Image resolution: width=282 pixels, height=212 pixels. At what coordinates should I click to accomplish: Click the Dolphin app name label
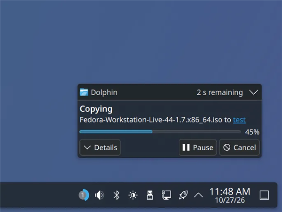pyautogui.click(x=104, y=92)
